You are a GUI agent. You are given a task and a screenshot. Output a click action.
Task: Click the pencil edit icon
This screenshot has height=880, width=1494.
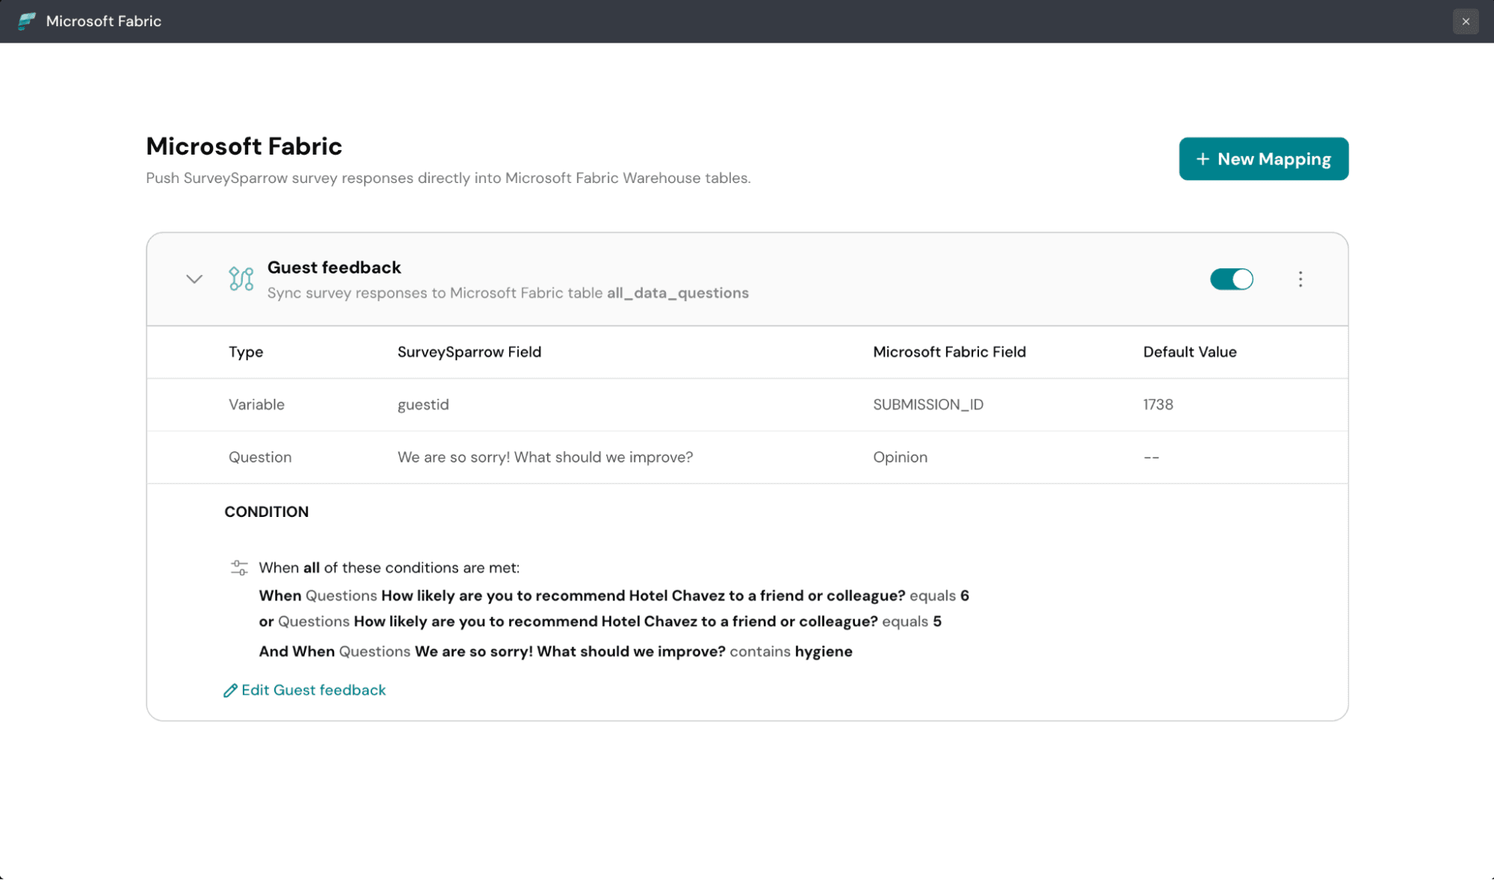coord(230,690)
